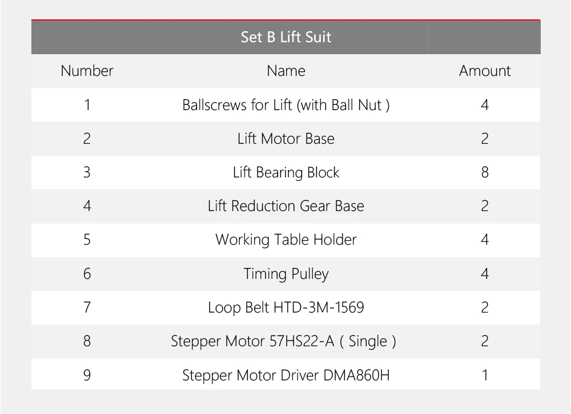571x414 pixels.
Task: Select the Amount column heading
Action: [x=485, y=71]
